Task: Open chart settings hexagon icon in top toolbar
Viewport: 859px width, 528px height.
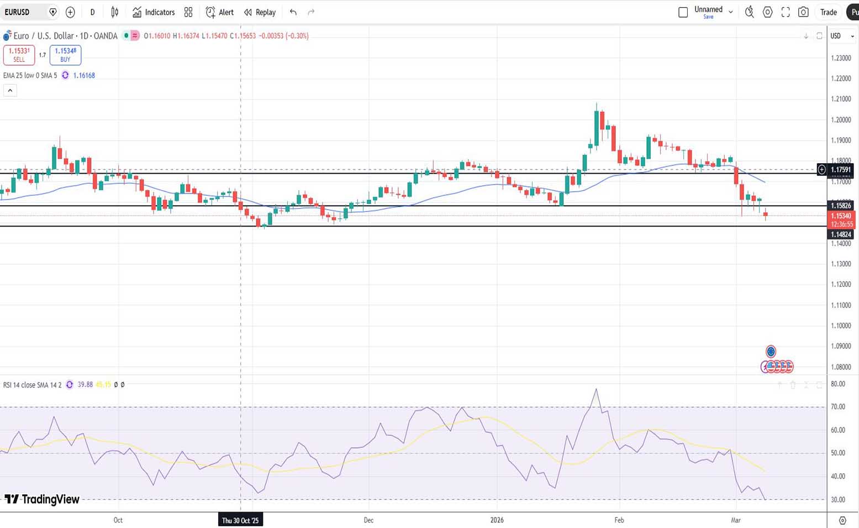Action: click(767, 12)
